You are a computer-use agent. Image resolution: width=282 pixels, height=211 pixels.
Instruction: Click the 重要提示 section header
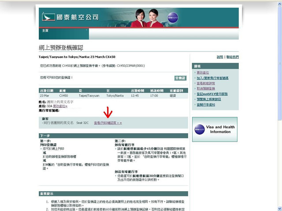[x=113, y=194]
